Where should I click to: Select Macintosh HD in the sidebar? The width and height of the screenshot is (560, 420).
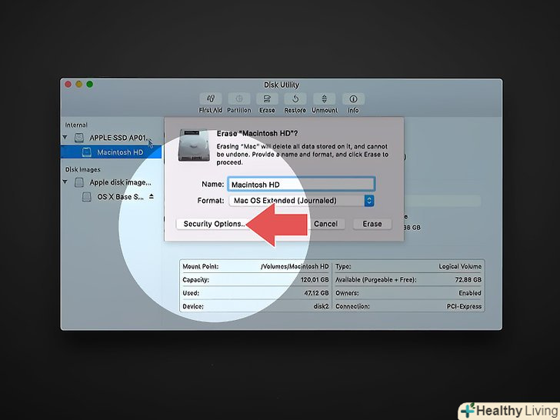click(111, 152)
